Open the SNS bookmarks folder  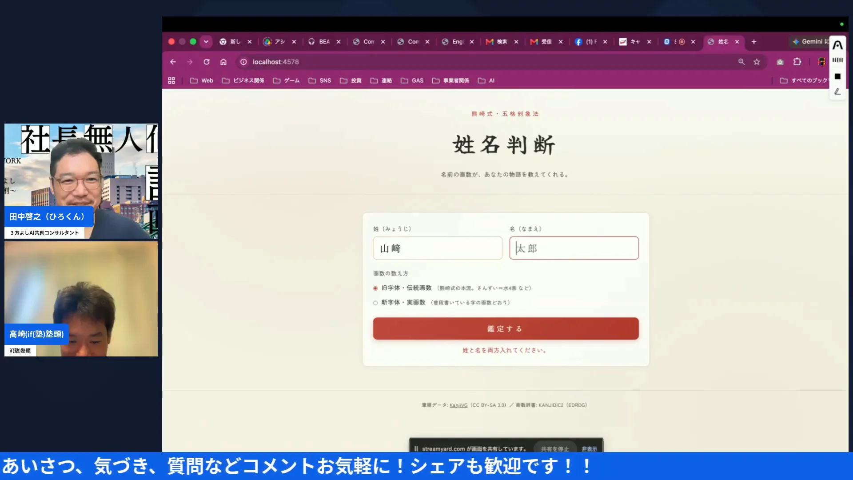(320, 80)
